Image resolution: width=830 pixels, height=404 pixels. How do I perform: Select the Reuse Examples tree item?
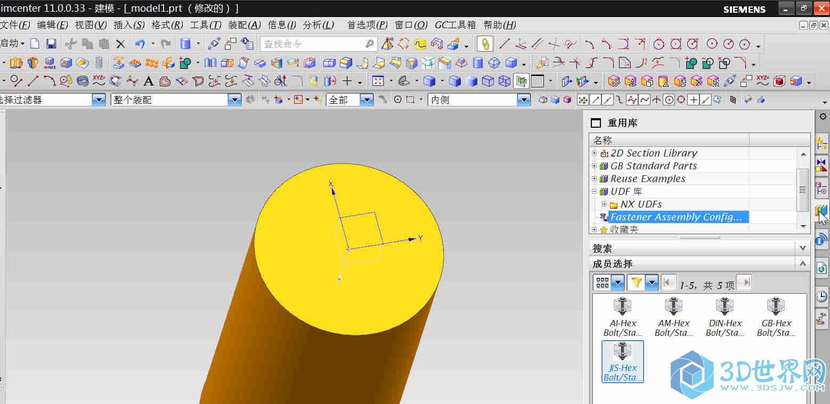[x=648, y=179]
